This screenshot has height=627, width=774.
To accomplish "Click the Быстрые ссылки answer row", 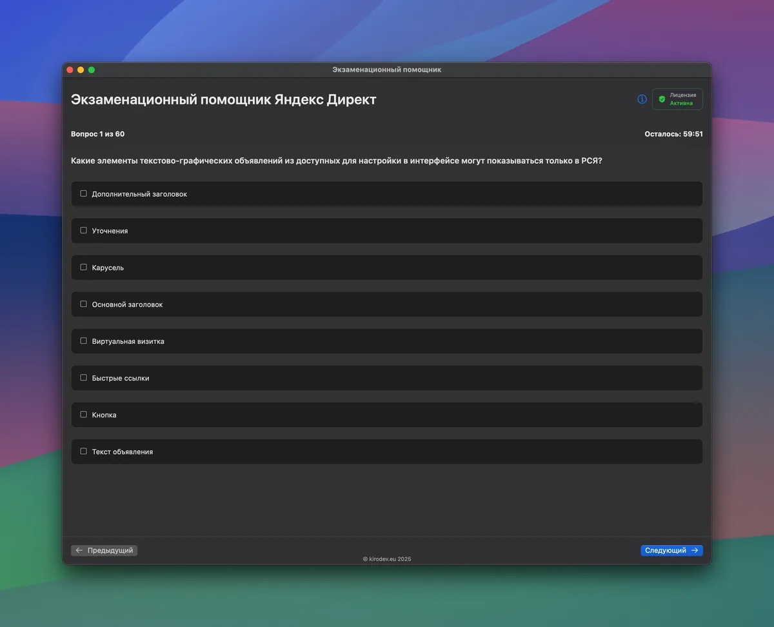I will click(386, 378).
